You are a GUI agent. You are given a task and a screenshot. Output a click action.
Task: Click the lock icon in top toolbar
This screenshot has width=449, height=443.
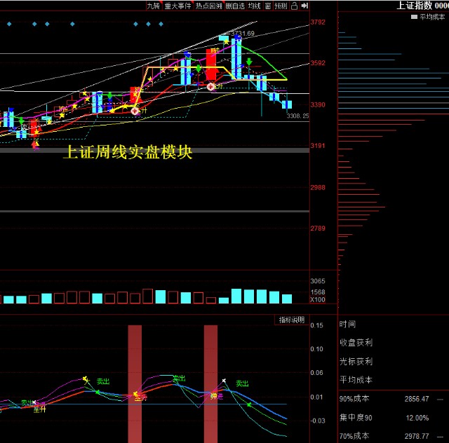(295, 6)
